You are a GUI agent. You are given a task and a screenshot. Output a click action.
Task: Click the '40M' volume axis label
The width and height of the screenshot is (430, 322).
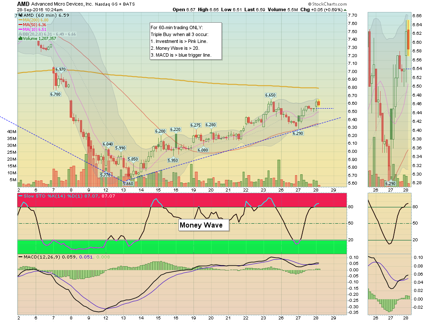tap(12, 132)
